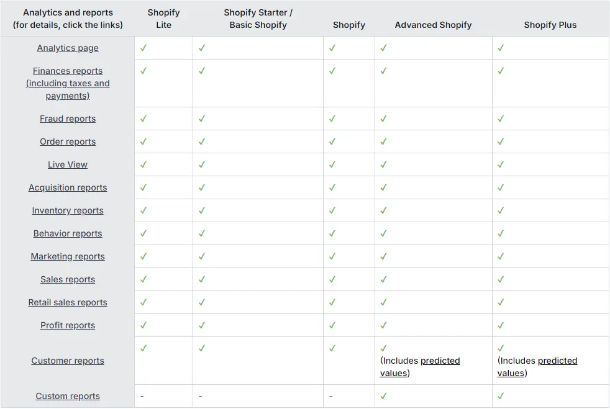Click Basic Shopify checkmark for Sales reports
This screenshot has width=610, height=409.
click(202, 279)
